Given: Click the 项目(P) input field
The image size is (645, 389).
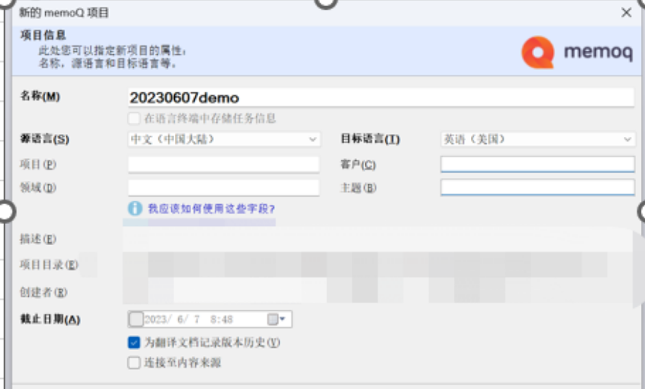Looking at the screenshot, I should click(x=223, y=164).
